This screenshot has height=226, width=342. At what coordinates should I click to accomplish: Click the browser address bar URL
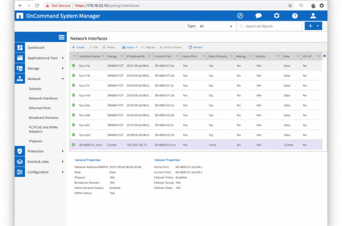107,6
